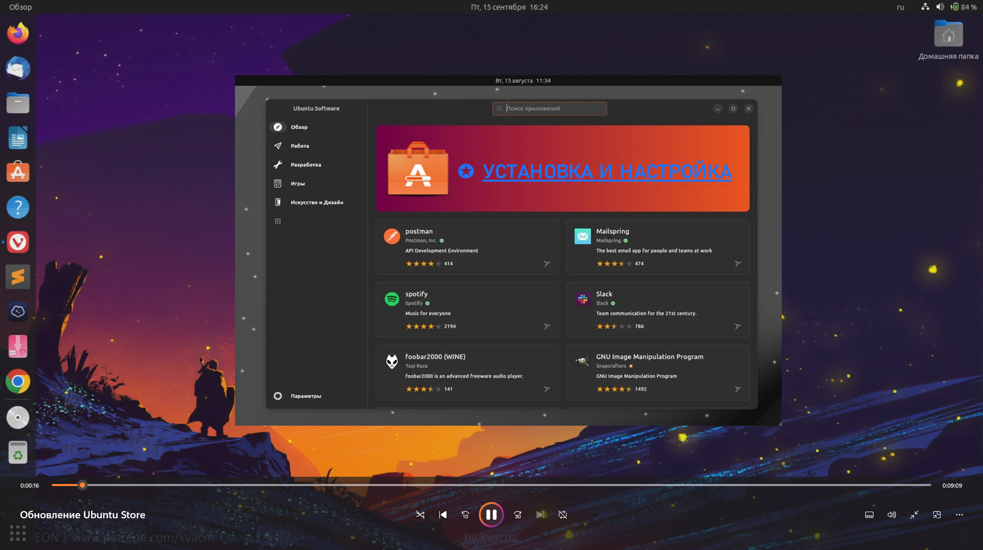Open the disc drive icon in the dock
983x550 pixels.
(x=18, y=417)
